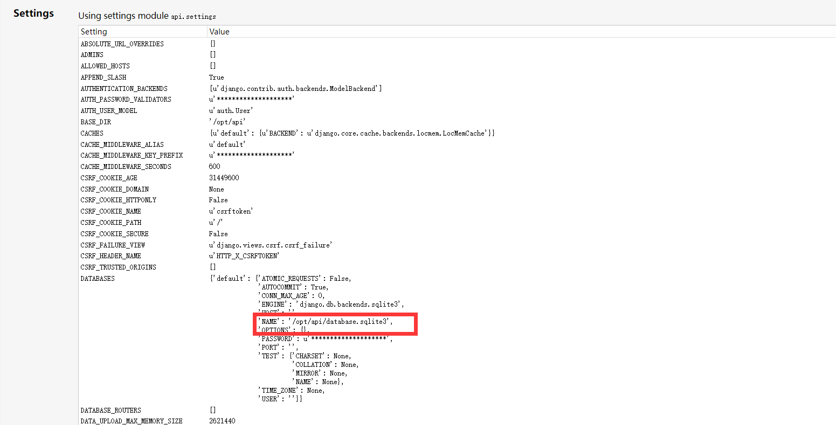
Task: Click the None value of CSRF_COOKIE_DOMAIN
Action: [x=217, y=189]
